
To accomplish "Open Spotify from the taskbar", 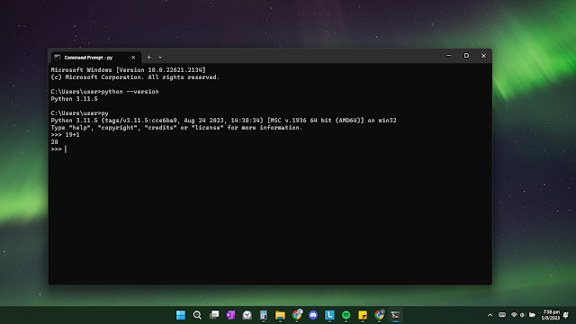I will pyautogui.click(x=346, y=315).
